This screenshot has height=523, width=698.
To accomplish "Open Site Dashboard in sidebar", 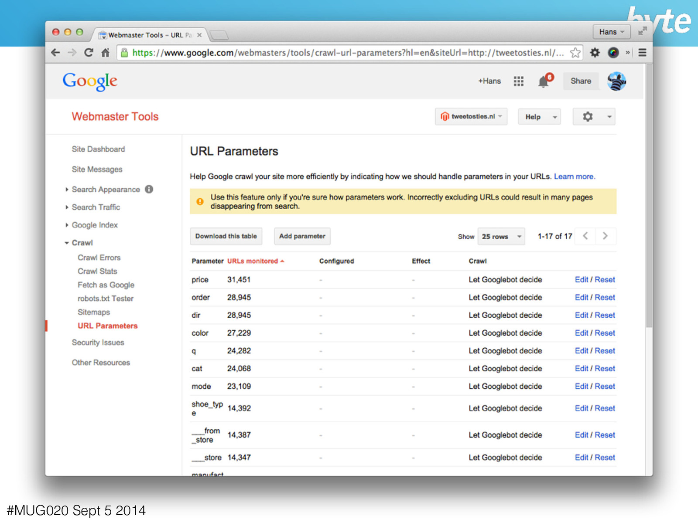I will (x=98, y=149).
